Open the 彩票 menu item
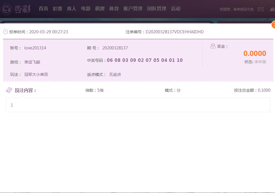The width and height of the screenshot is (275, 193). pyautogui.click(x=57, y=9)
